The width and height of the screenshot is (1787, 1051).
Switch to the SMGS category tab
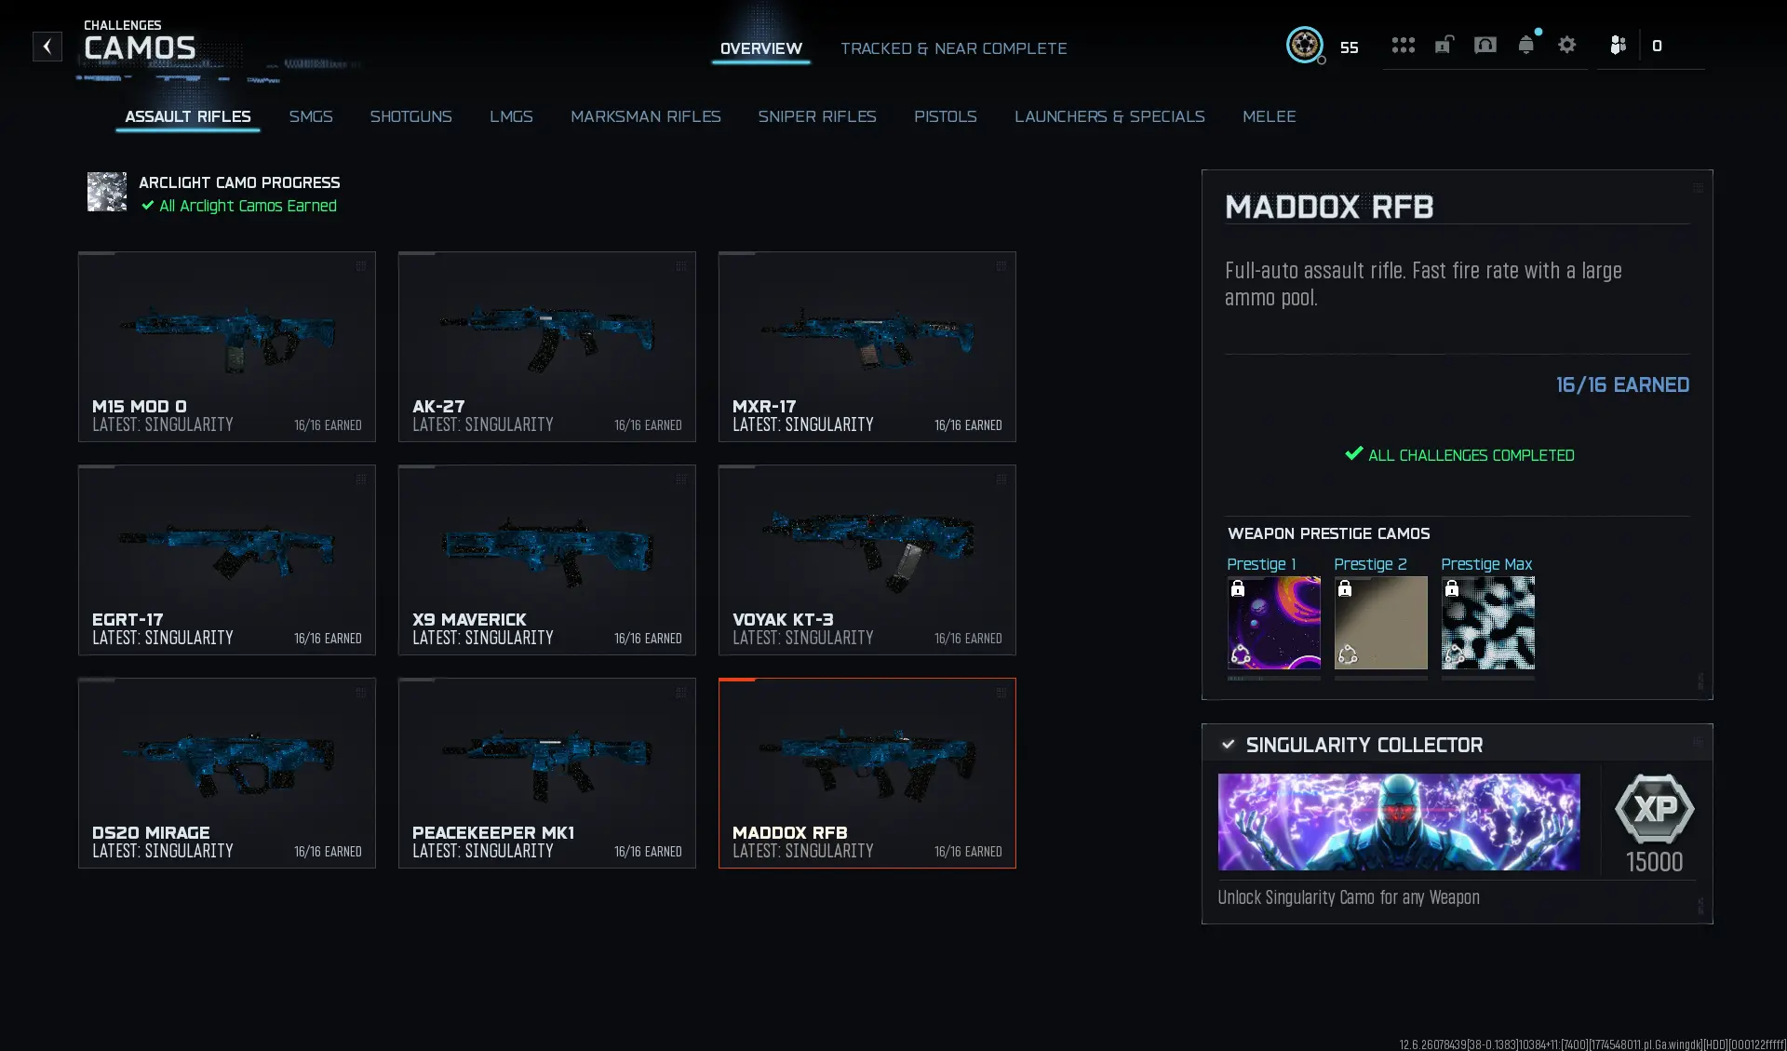(311, 116)
